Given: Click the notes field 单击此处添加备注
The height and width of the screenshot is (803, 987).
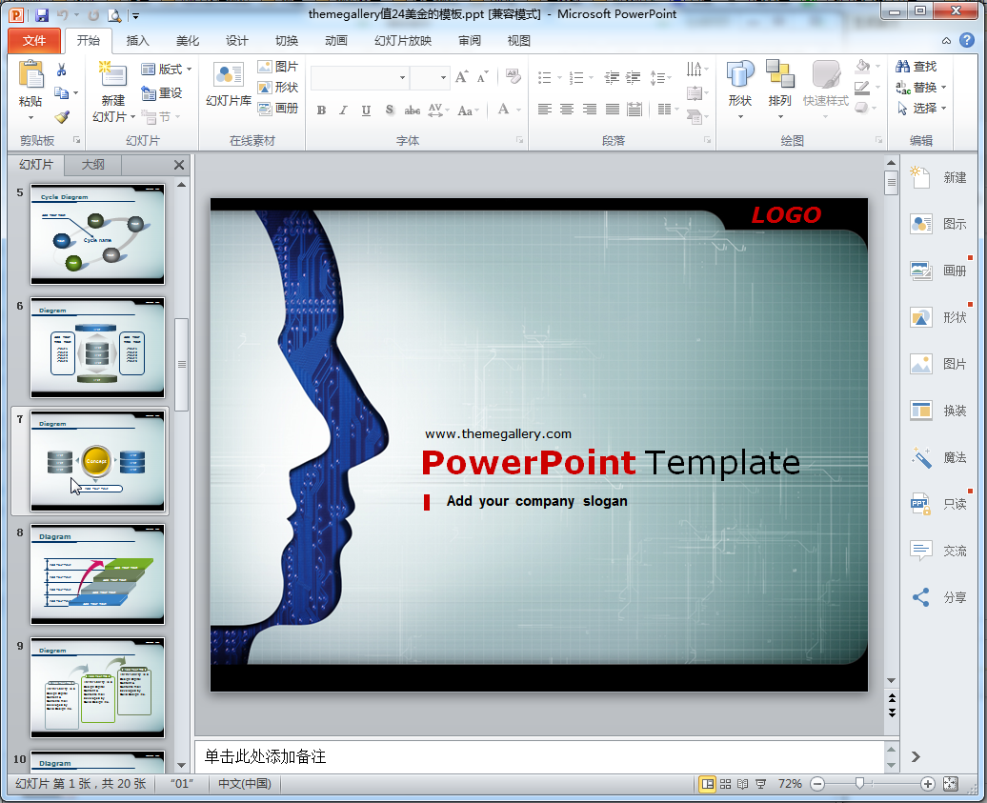Looking at the screenshot, I should click(540, 756).
